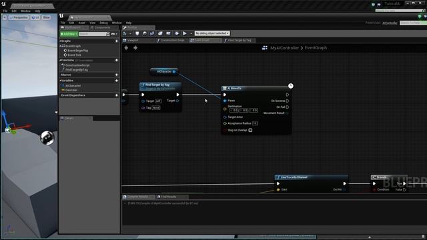Viewport: 427px width, 240px height.
Task: Open the View menu in Blueprint editor
Action: coord(92,23)
